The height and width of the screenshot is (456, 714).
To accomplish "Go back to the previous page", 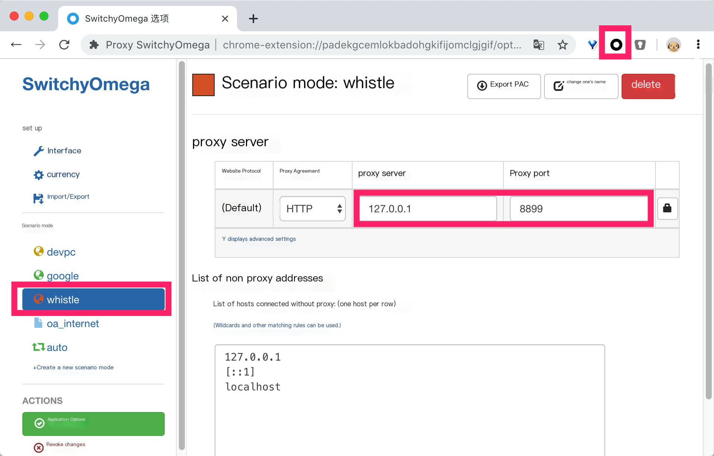I will (16, 45).
